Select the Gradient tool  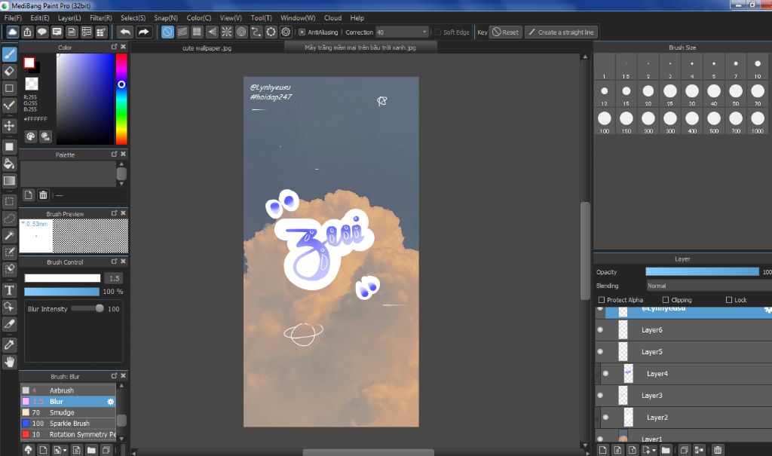[x=9, y=181]
